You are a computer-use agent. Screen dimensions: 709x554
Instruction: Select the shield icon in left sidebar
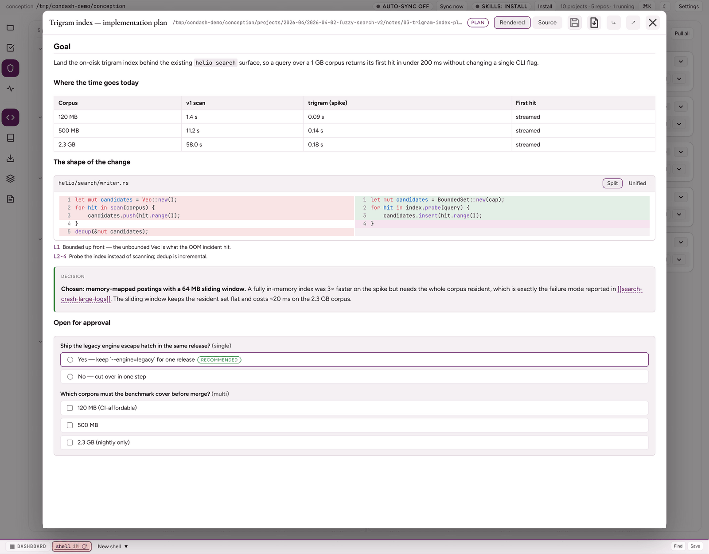(11, 68)
